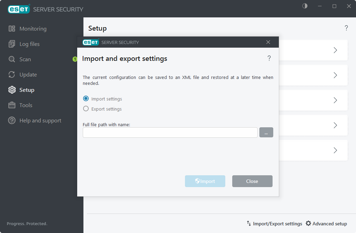
Task: Click the Update sync icon in sidebar
Action: [x=12, y=74]
